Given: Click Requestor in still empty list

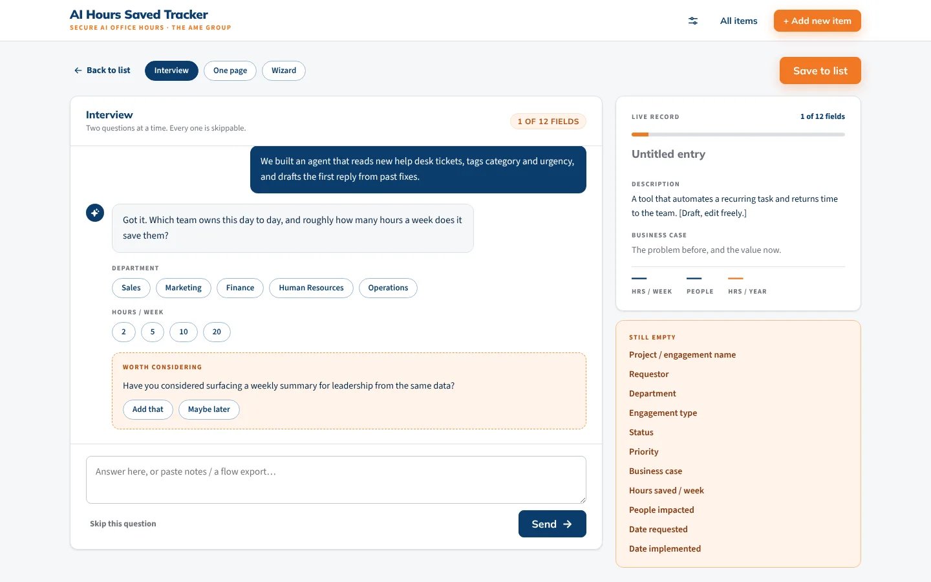Looking at the screenshot, I should [649, 374].
